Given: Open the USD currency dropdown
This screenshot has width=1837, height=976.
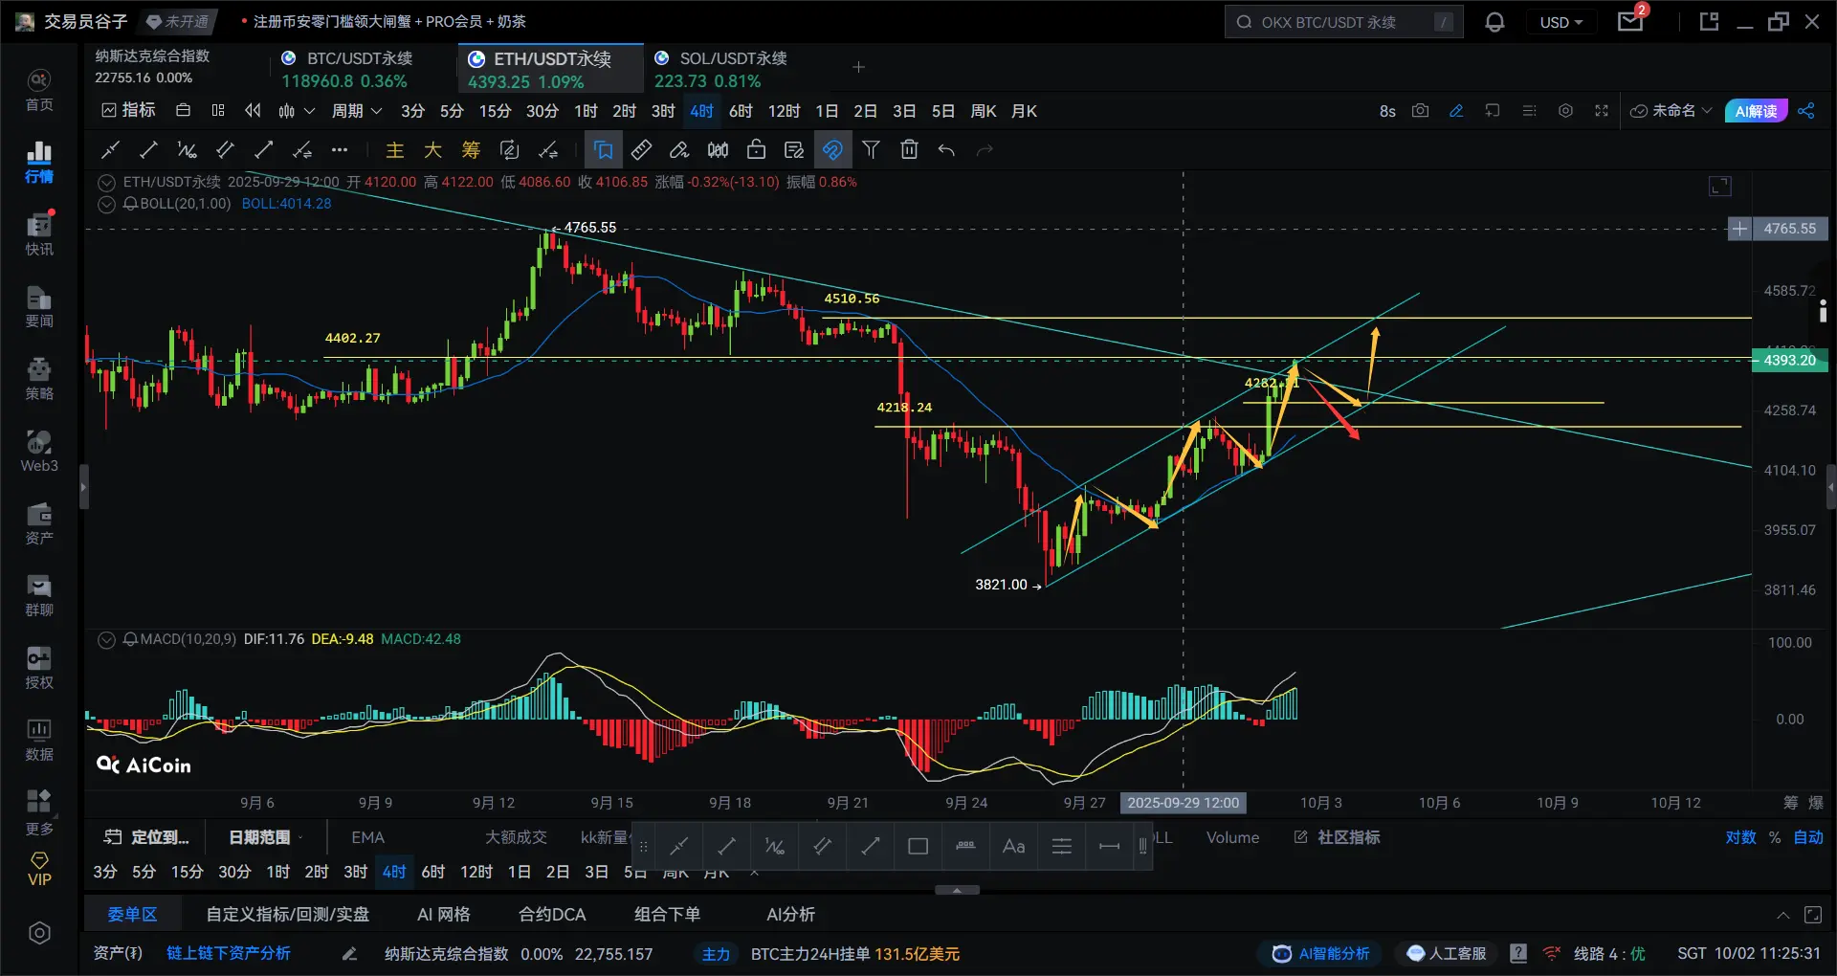Looking at the screenshot, I should (x=1561, y=22).
